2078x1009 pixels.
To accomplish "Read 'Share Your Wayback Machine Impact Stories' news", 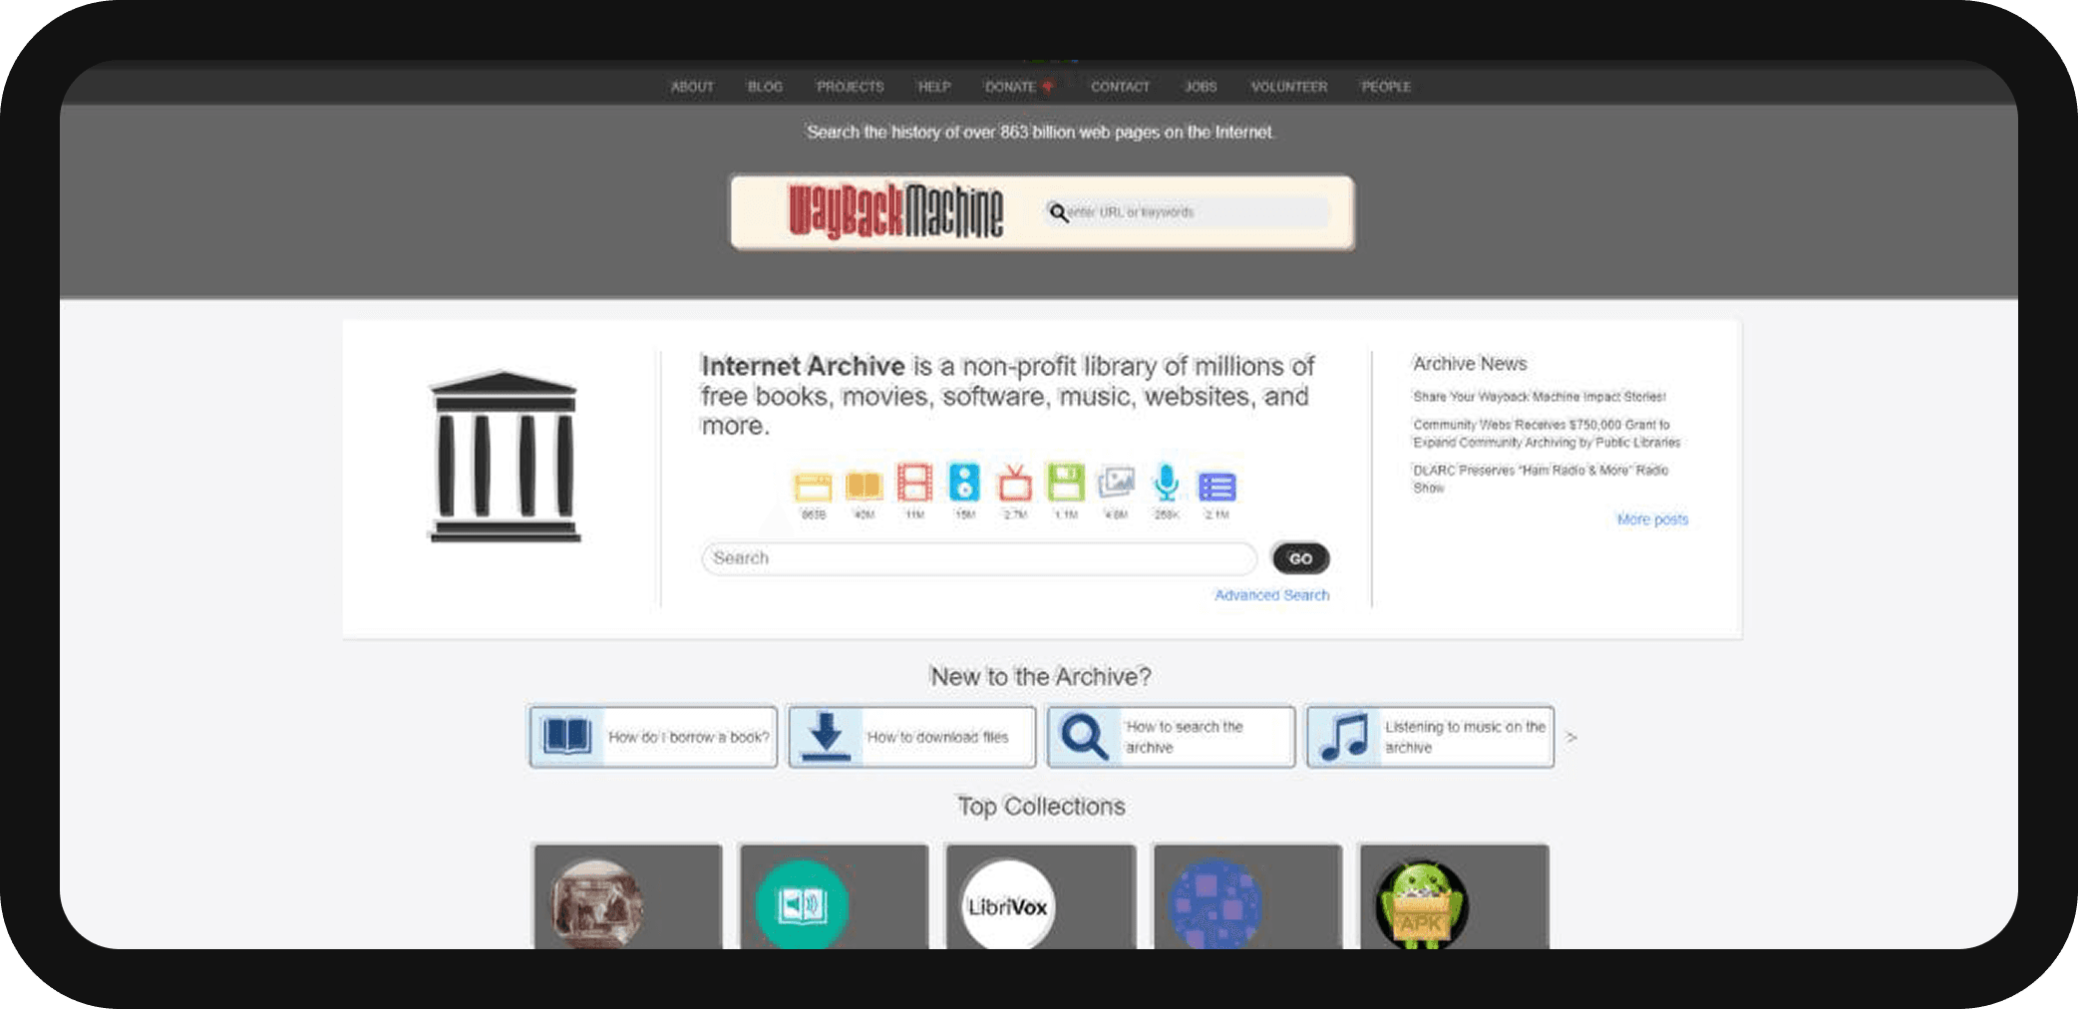I will coord(1539,397).
